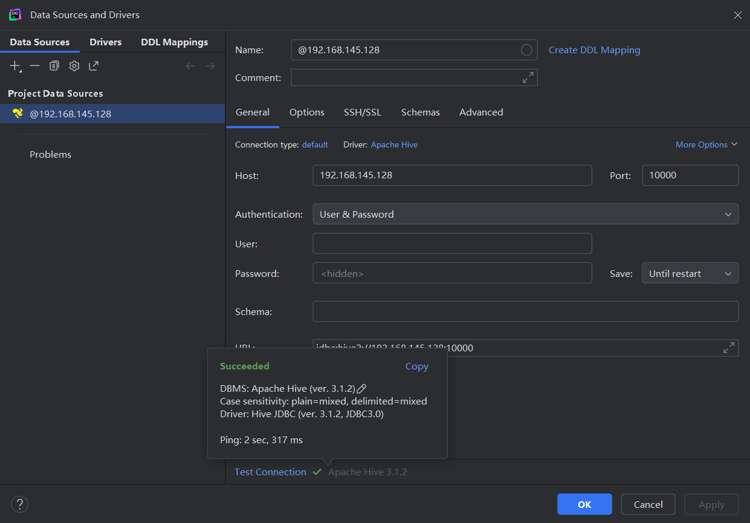
Task: Click the Schema input field
Action: 525,311
